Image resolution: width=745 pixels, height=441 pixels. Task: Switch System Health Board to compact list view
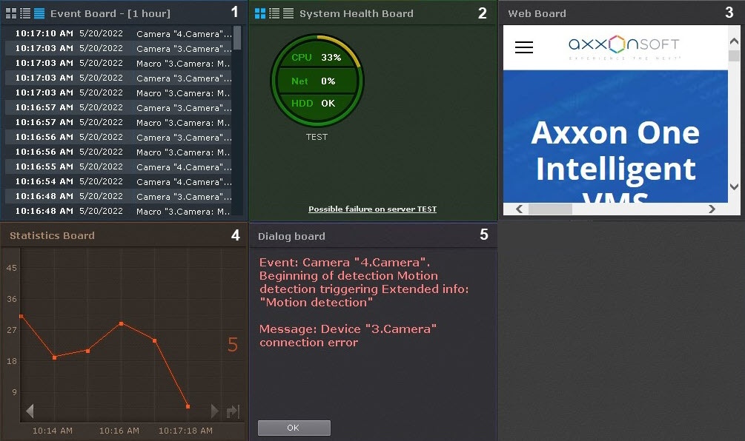(274, 13)
